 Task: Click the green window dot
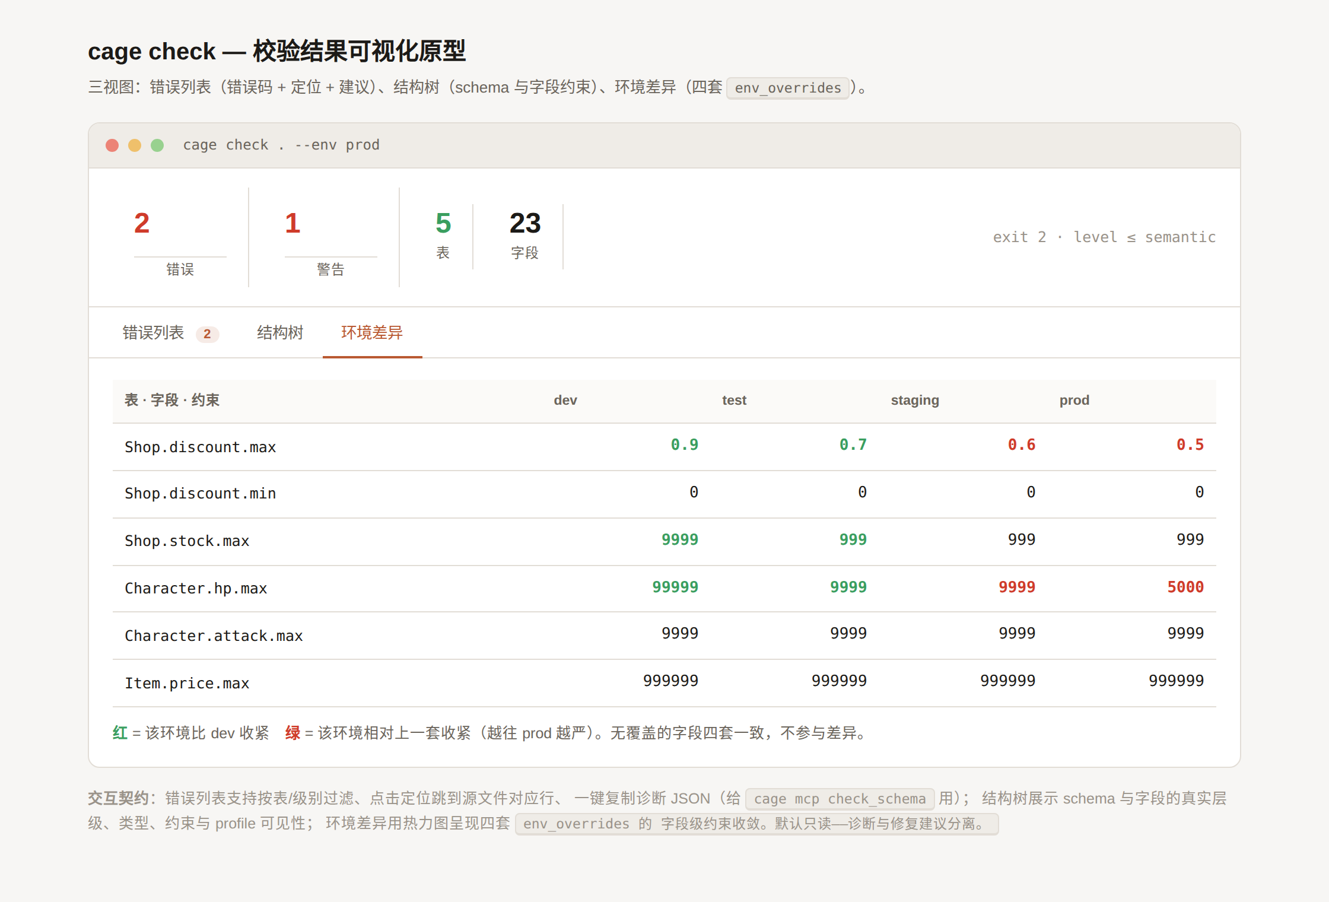point(157,145)
